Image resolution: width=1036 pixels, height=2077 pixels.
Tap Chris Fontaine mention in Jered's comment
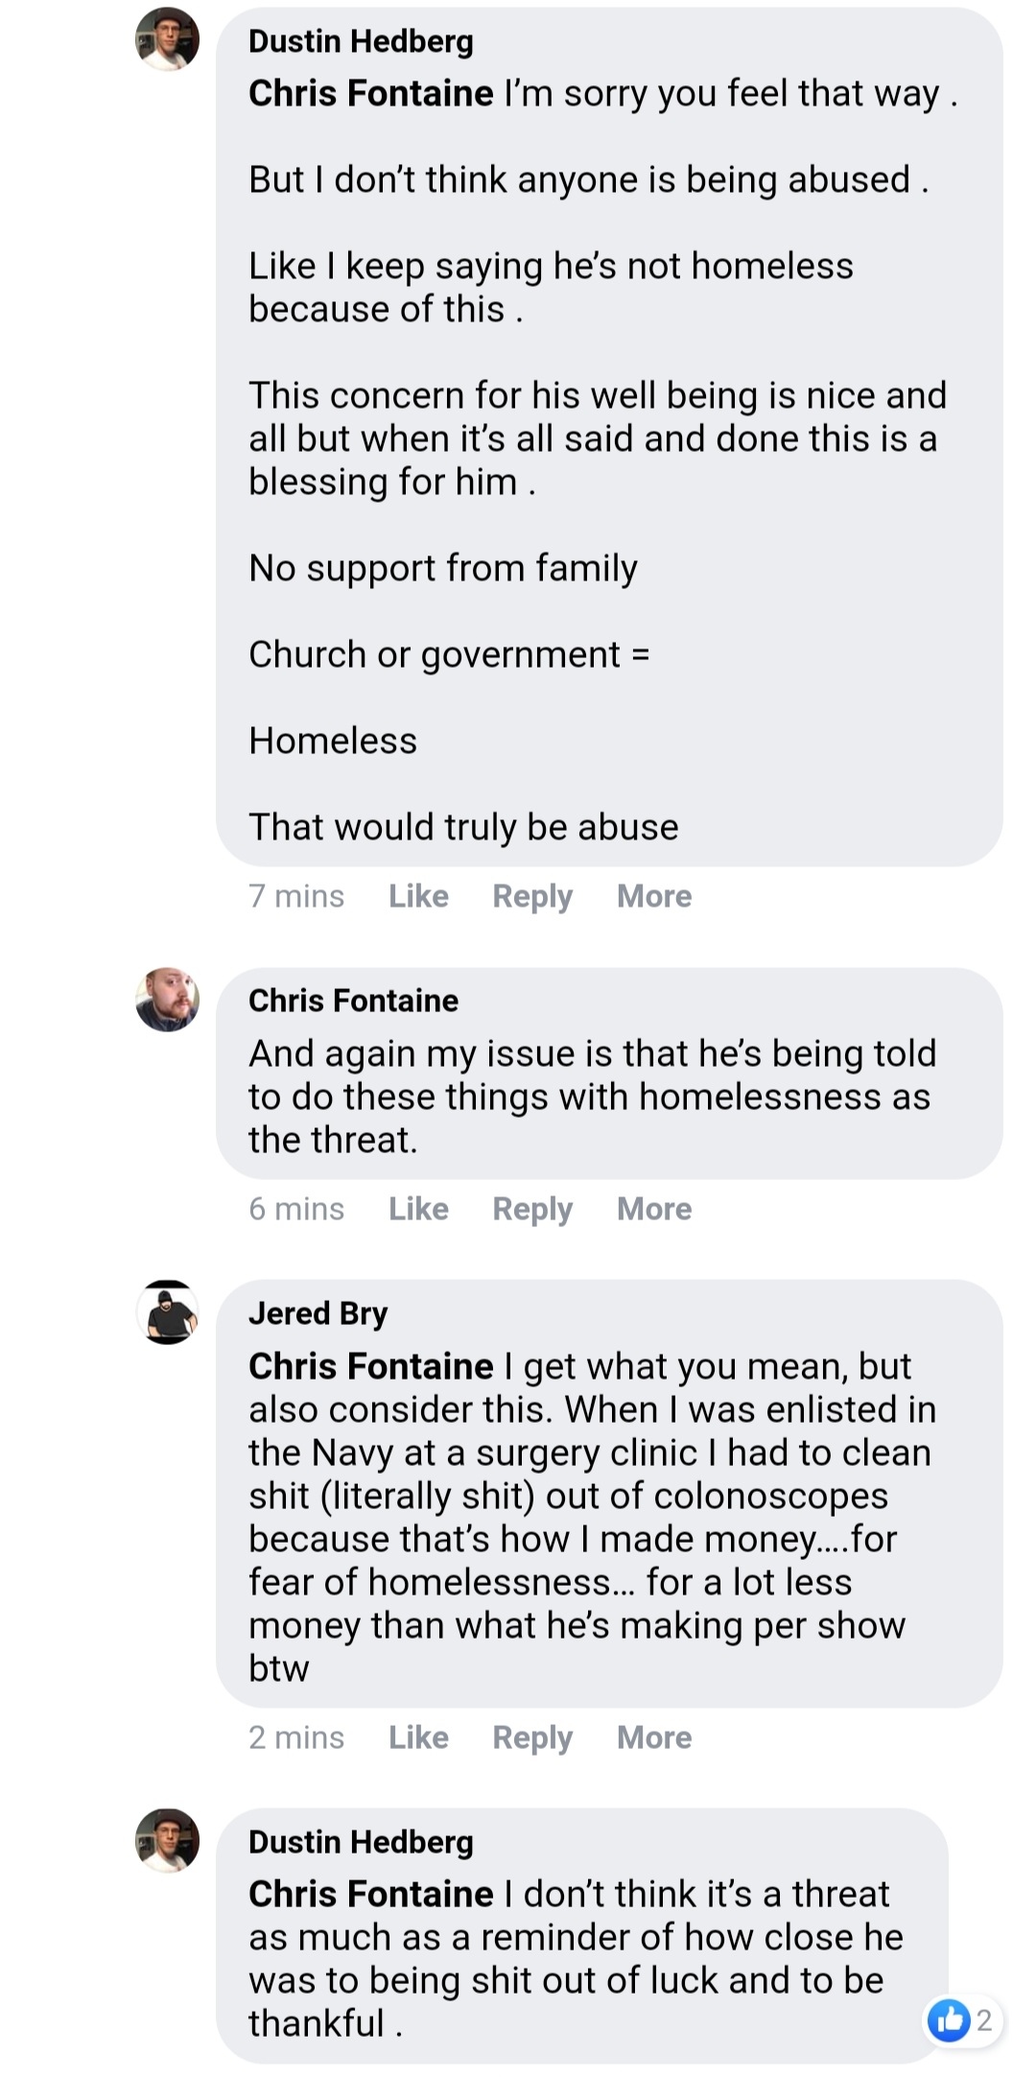(370, 1366)
